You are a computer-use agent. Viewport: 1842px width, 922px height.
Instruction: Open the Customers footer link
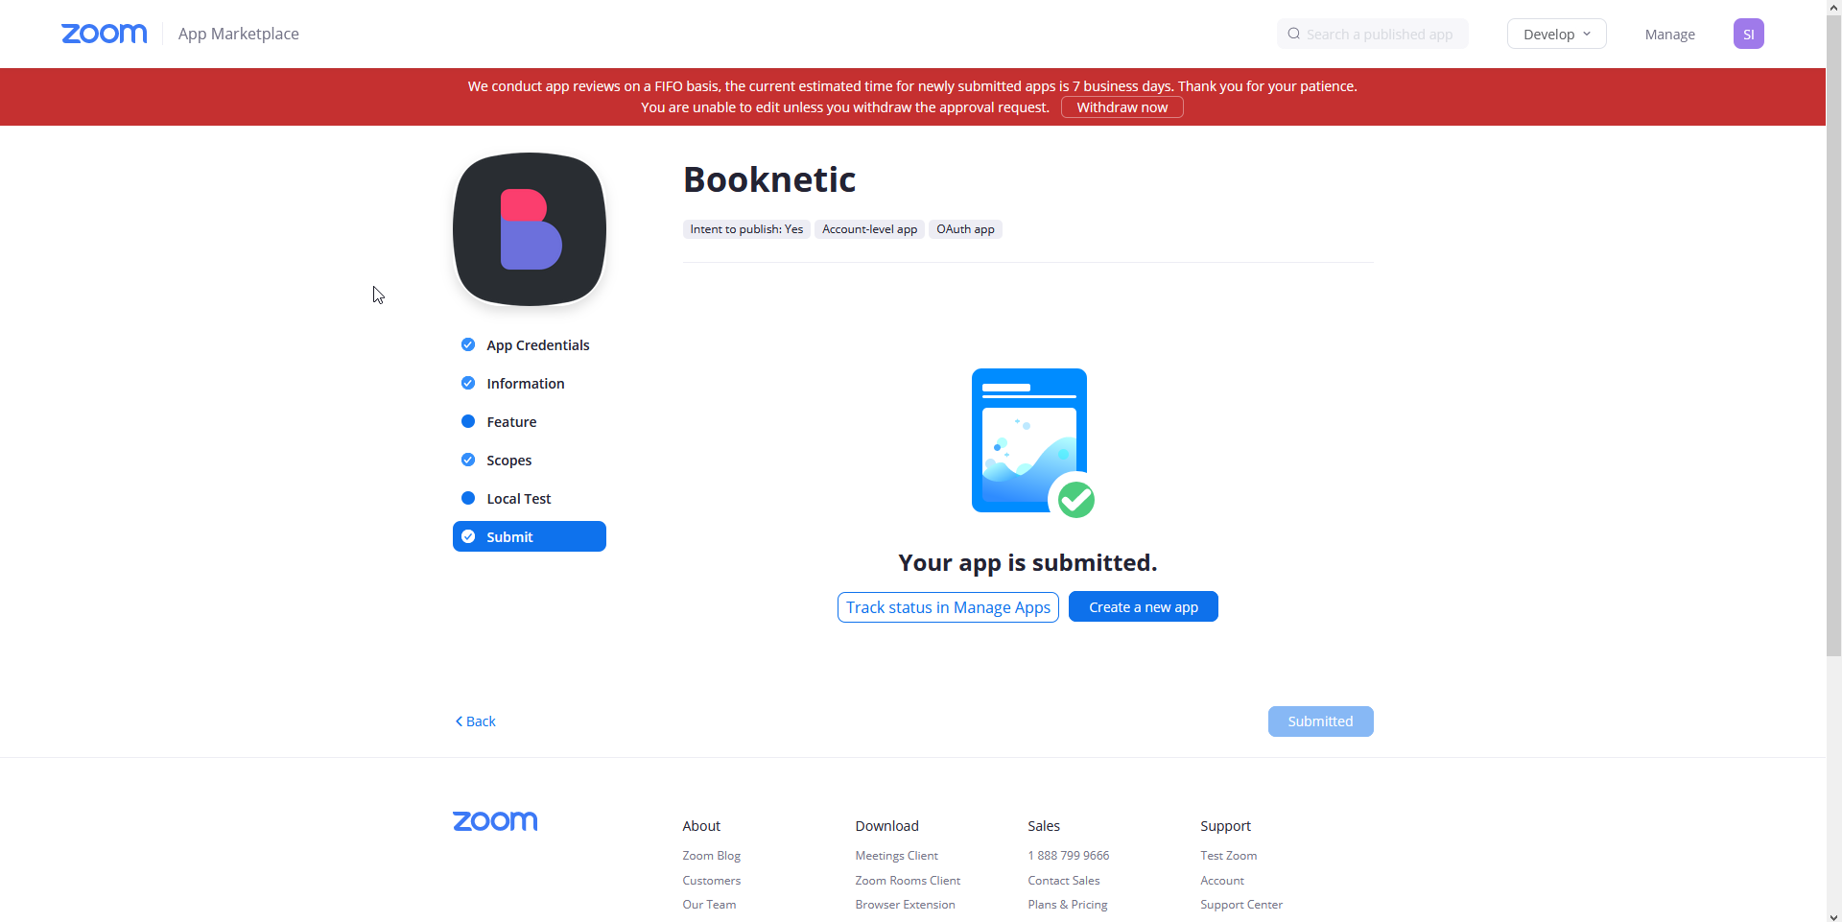[x=711, y=881]
